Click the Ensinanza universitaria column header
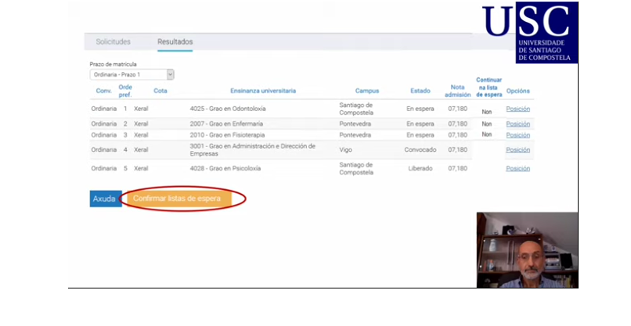Screen dimensions: 631x326 tap(263, 91)
